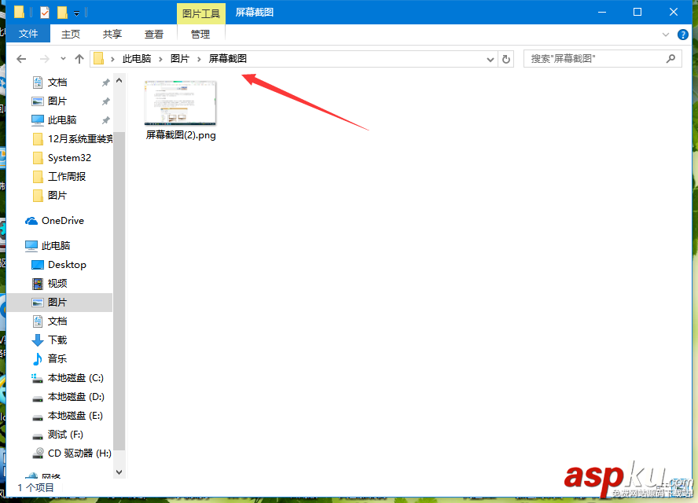Open the Quick Access toolbar customize dropdown
Image resolution: width=698 pixels, height=503 pixels.
[77, 12]
